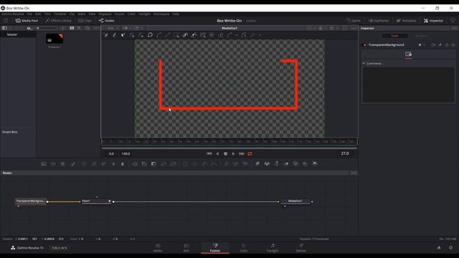Select the Paint1 node
Screen dimensions: 459x258
pos(96,201)
